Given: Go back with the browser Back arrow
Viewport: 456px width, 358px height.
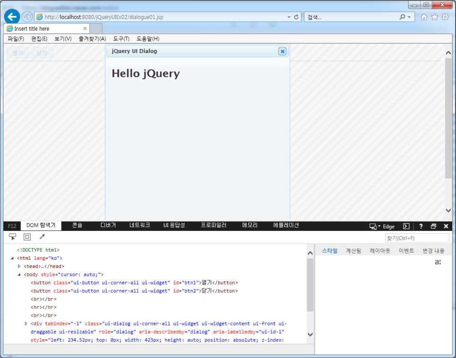Looking at the screenshot, I should [x=12, y=17].
